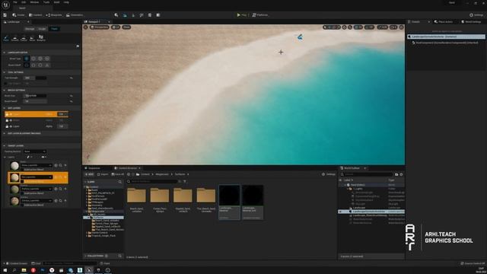Open the Platforms button
The image size is (487, 274).
pyautogui.click(x=260, y=15)
